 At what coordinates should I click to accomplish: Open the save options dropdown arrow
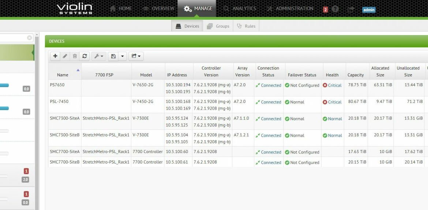pyautogui.click(x=122, y=56)
